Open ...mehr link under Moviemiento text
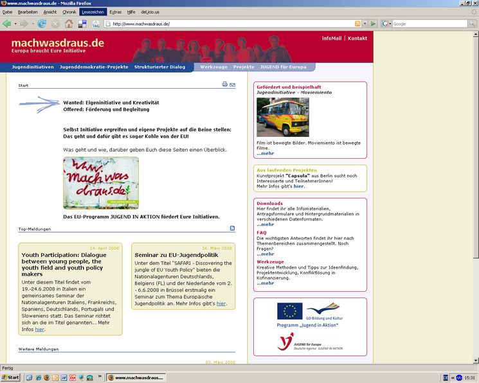The height and width of the screenshot is (383, 479). pos(265,154)
